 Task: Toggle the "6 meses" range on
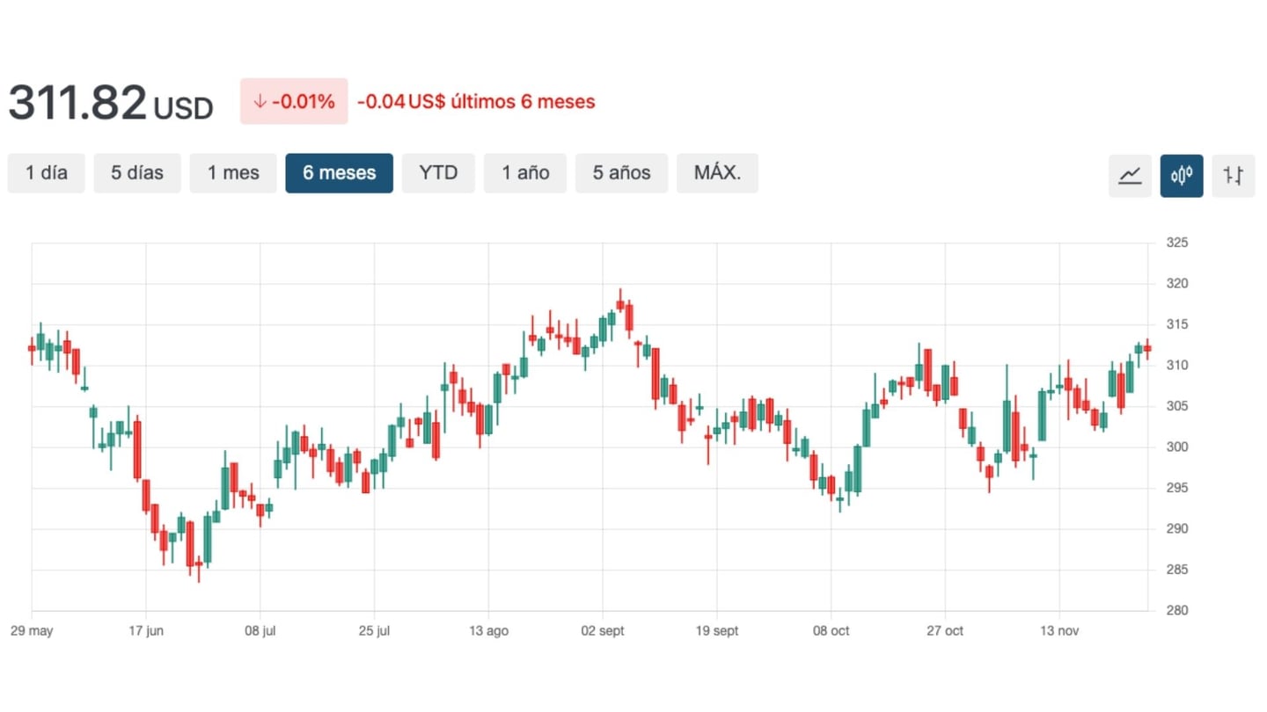click(x=339, y=173)
